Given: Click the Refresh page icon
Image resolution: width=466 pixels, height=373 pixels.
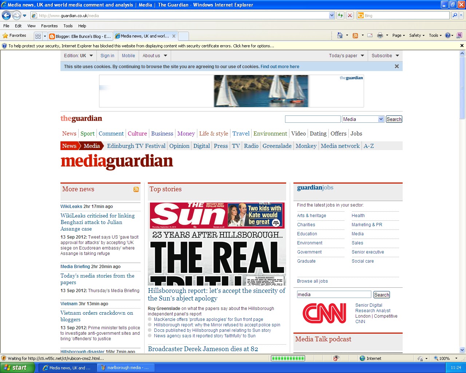Looking at the screenshot, I should point(340,15).
